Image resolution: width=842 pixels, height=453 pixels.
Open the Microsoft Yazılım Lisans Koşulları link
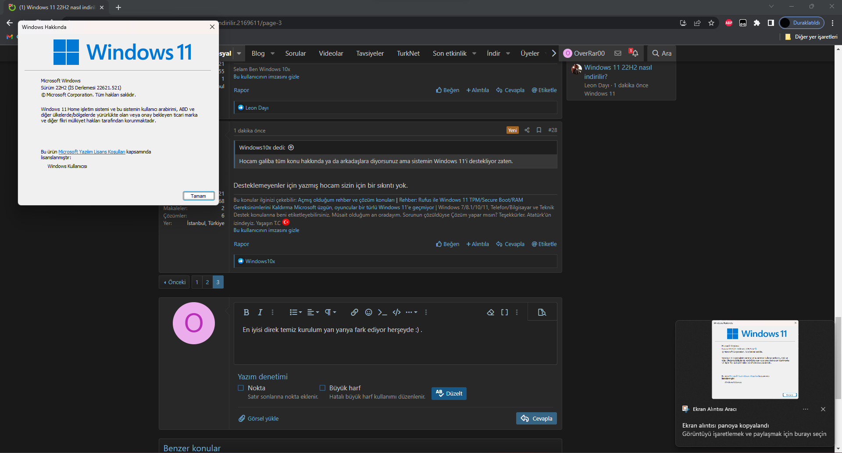92,152
